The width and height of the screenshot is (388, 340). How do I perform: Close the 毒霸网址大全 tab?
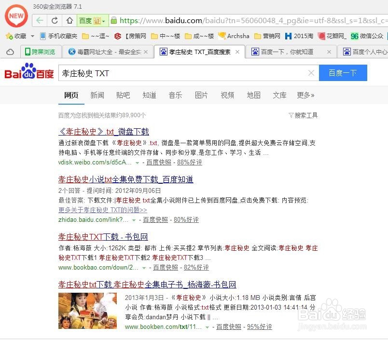146,52
